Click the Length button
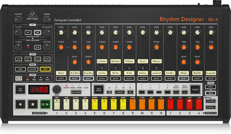Viewport: 231px width, 134px height. (119, 92)
